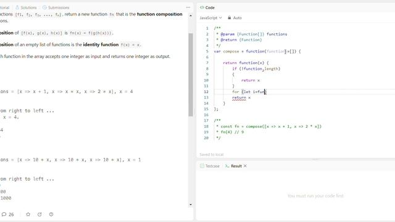Click the 'for (let i=fun' code line
395x222 pixels.
point(249,92)
